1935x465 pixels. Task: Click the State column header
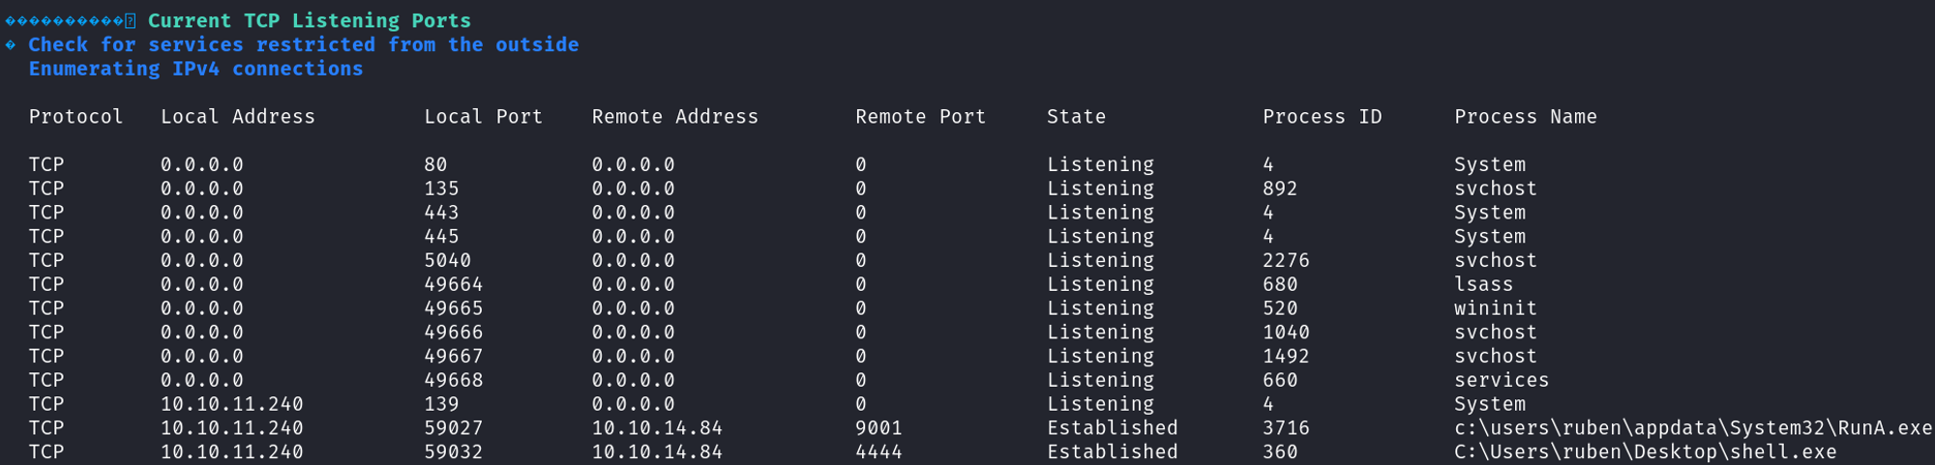pos(1076,117)
